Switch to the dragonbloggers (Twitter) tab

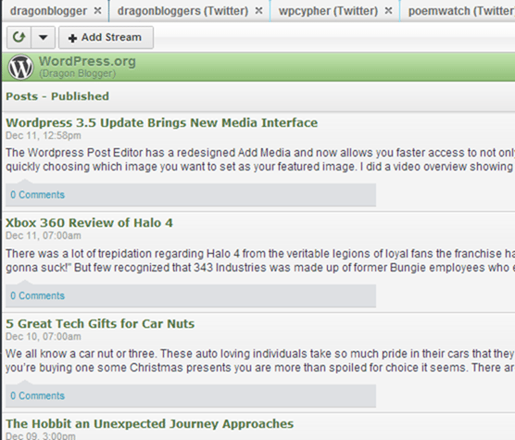pos(182,11)
